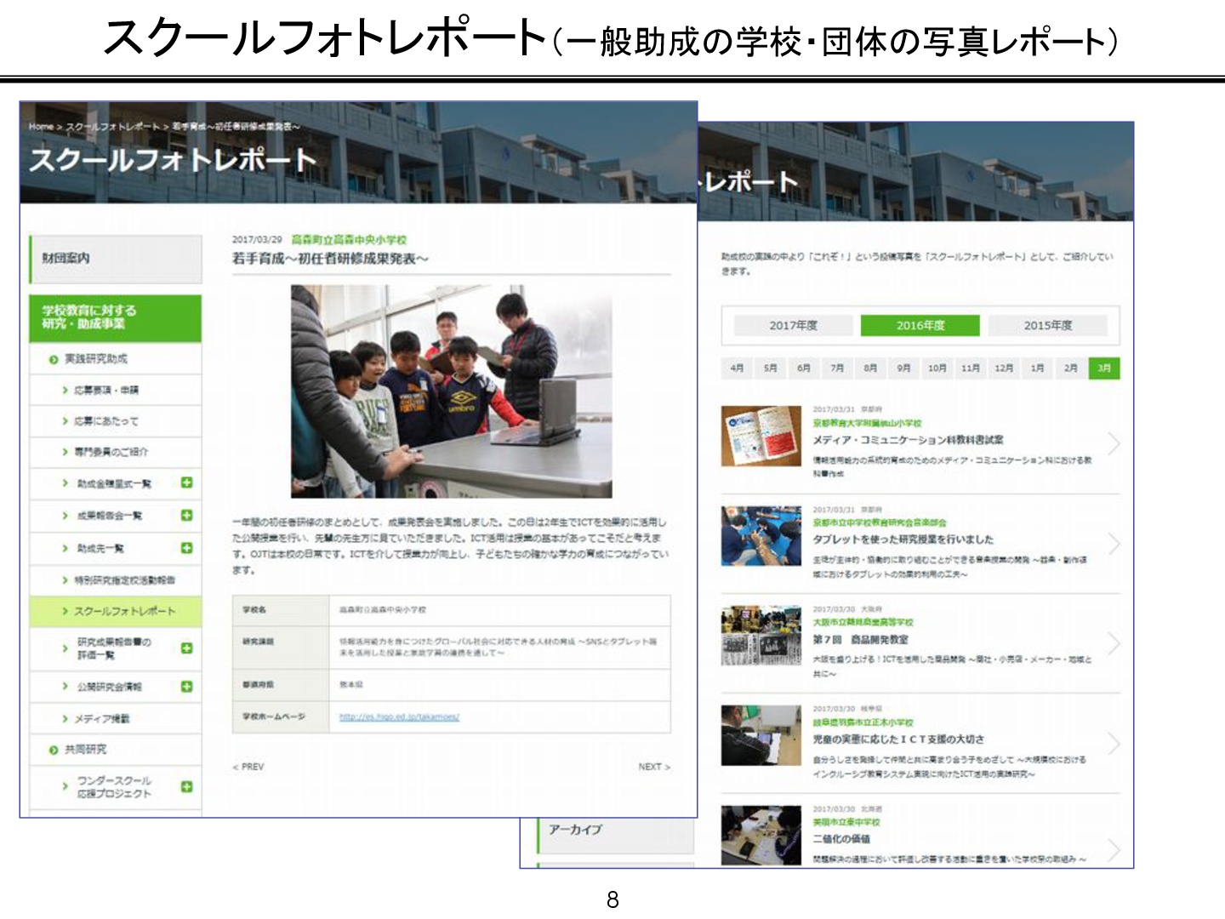Switch to the 2017年度 tab

point(793,326)
